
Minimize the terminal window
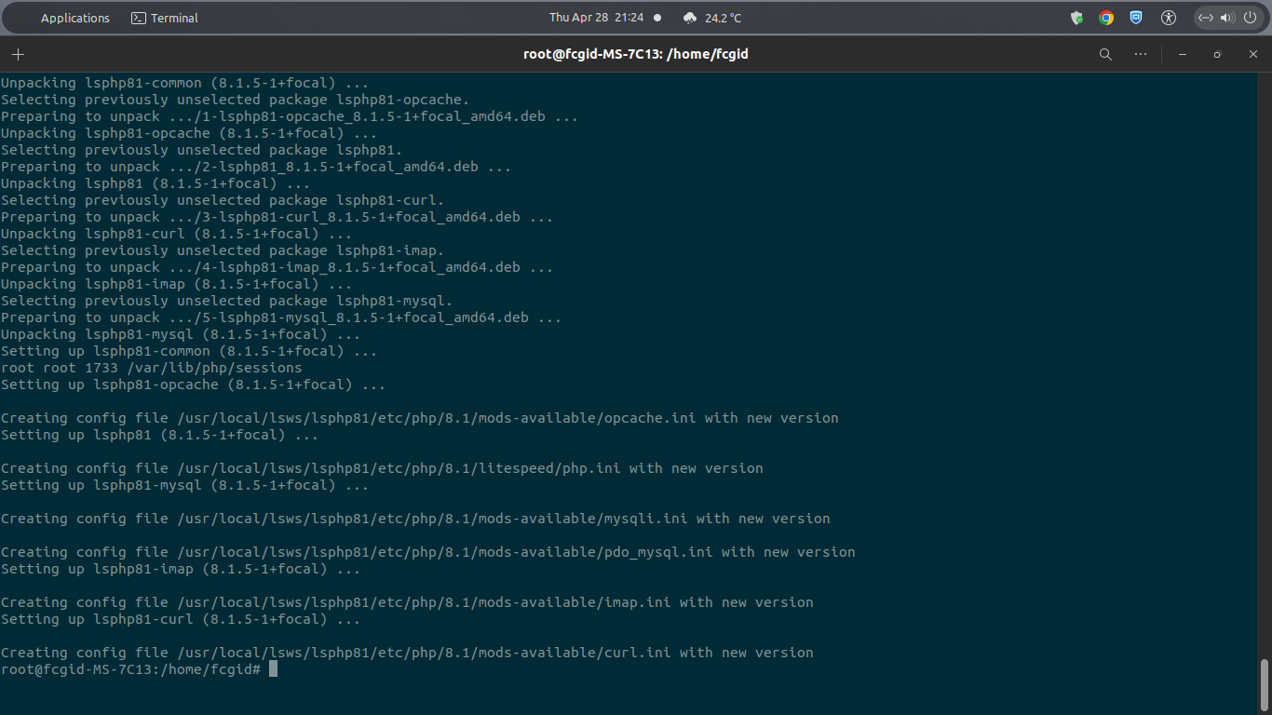pos(1183,54)
